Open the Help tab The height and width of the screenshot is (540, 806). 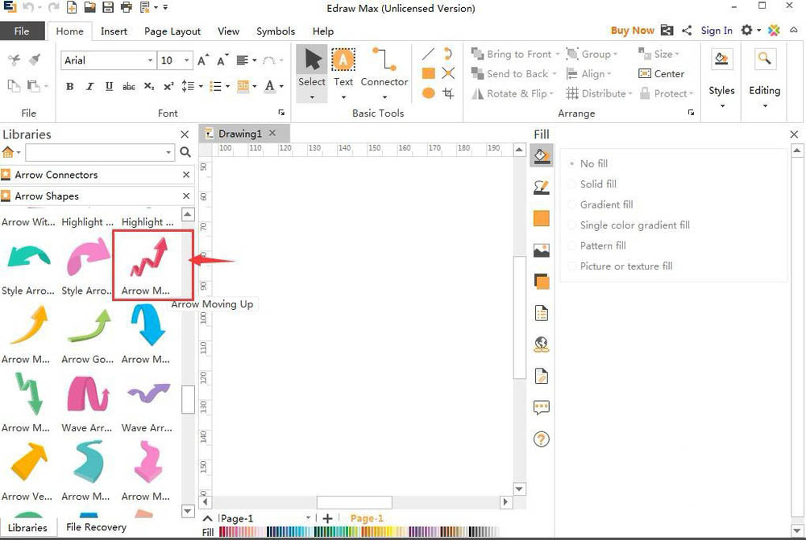(323, 31)
